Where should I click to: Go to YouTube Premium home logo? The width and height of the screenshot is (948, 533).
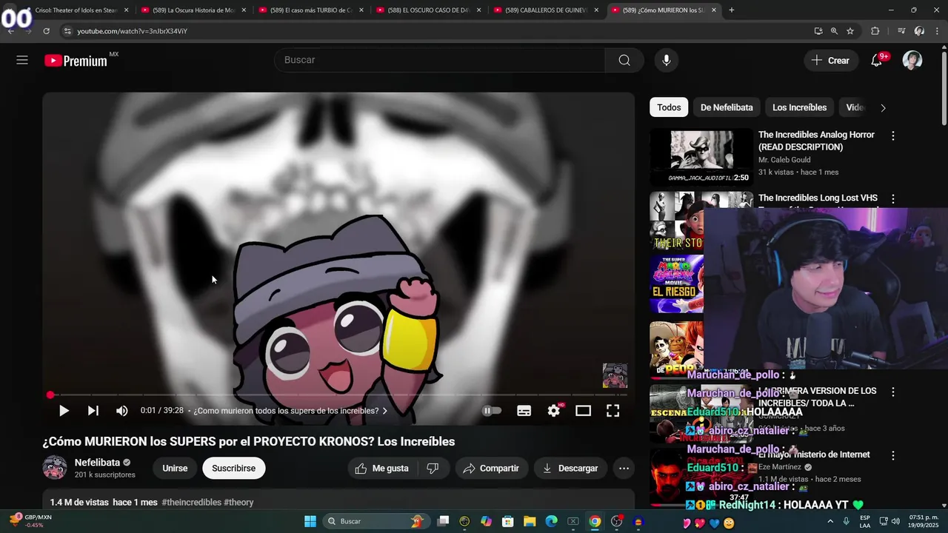[x=77, y=61]
